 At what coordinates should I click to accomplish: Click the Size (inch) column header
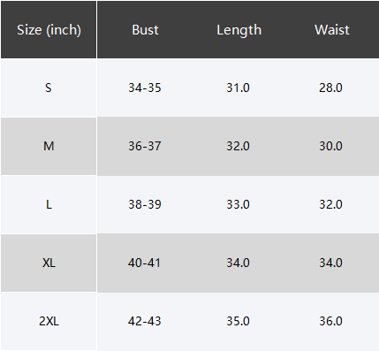(49, 30)
